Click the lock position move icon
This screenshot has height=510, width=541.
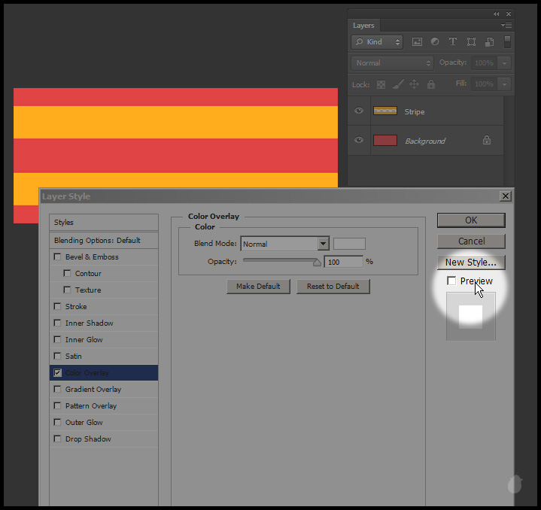[x=415, y=84]
